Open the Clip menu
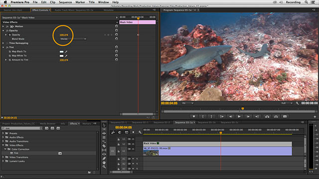Screen dimensions: 319x179 pos(52,2)
